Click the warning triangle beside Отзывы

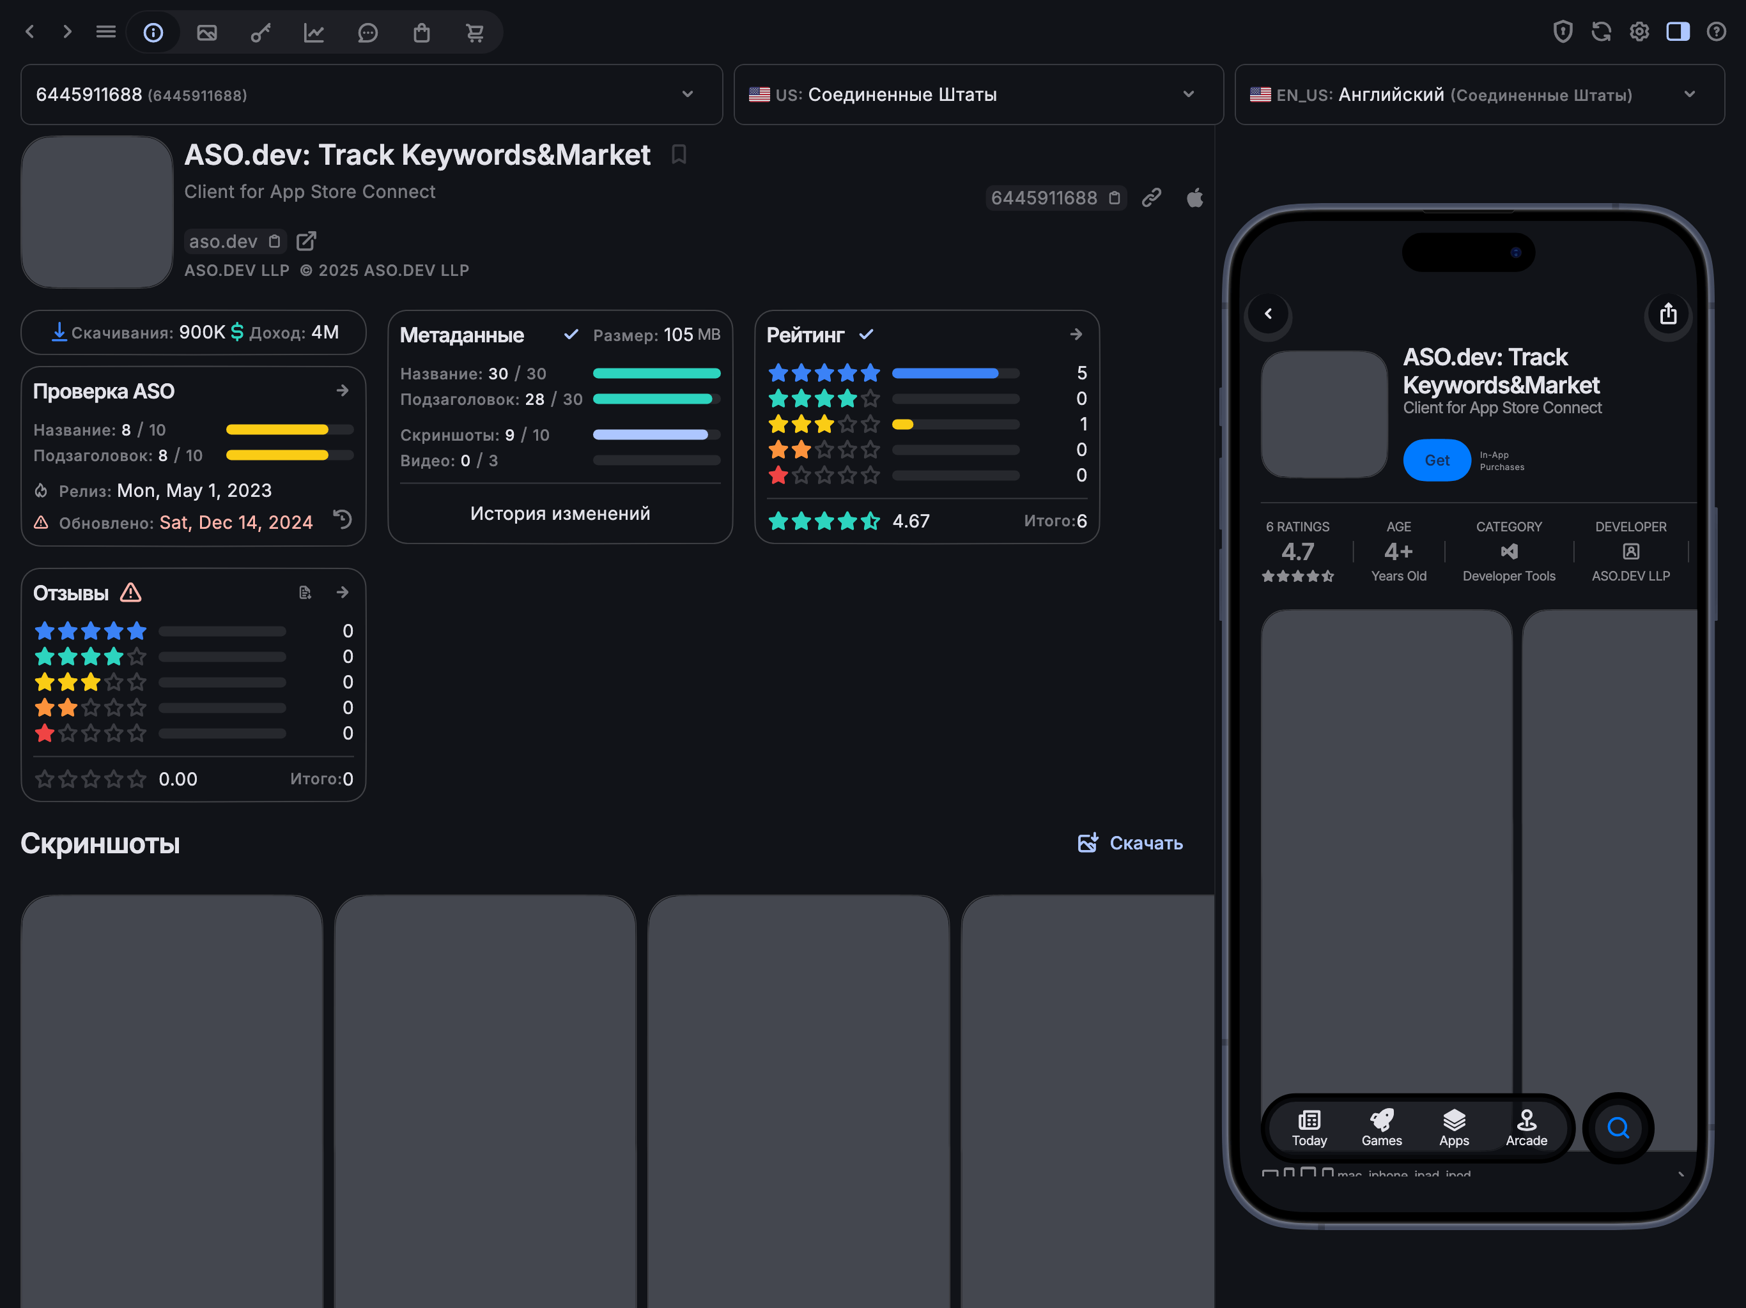point(131,593)
